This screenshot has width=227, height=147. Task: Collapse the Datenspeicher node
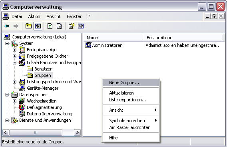(7, 95)
